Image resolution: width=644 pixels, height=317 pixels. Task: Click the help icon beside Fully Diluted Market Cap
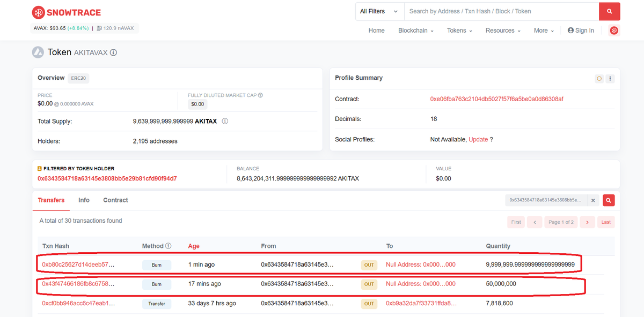(x=260, y=95)
